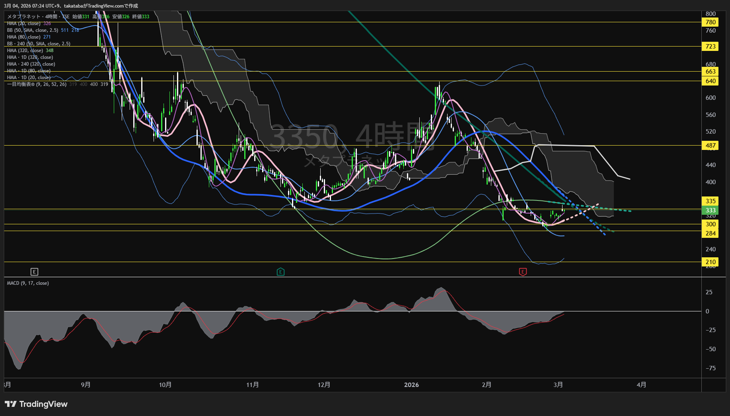The width and height of the screenshot is (730, 416).
Task: Click the gray earnings E marker
Action: tap(34, 272)
